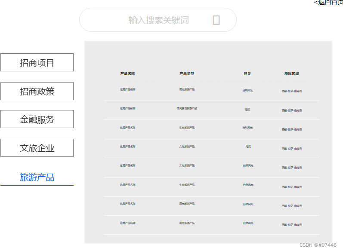This screenshot has height=251, width=343.
Task: Click the 品类 column header
Action: point(247,73)
